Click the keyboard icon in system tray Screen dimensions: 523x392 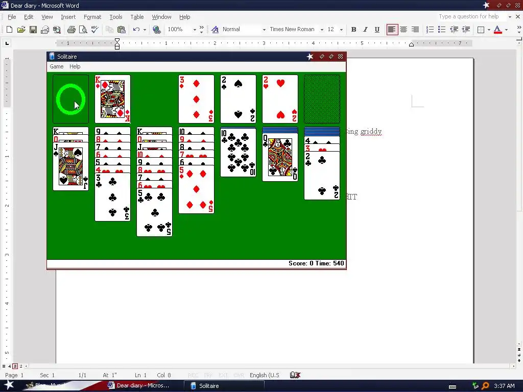click(x=453, y=387)
